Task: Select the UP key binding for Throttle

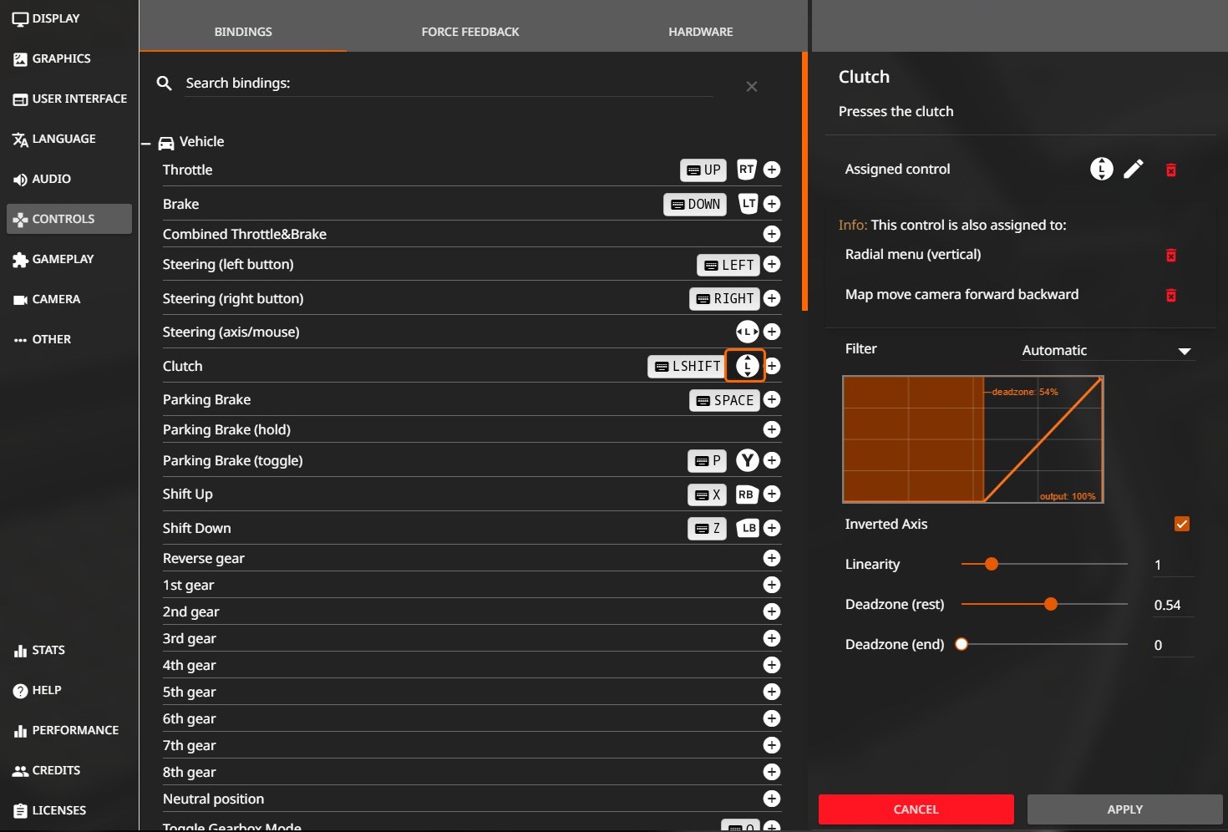Action: click(x=703, y=170)
